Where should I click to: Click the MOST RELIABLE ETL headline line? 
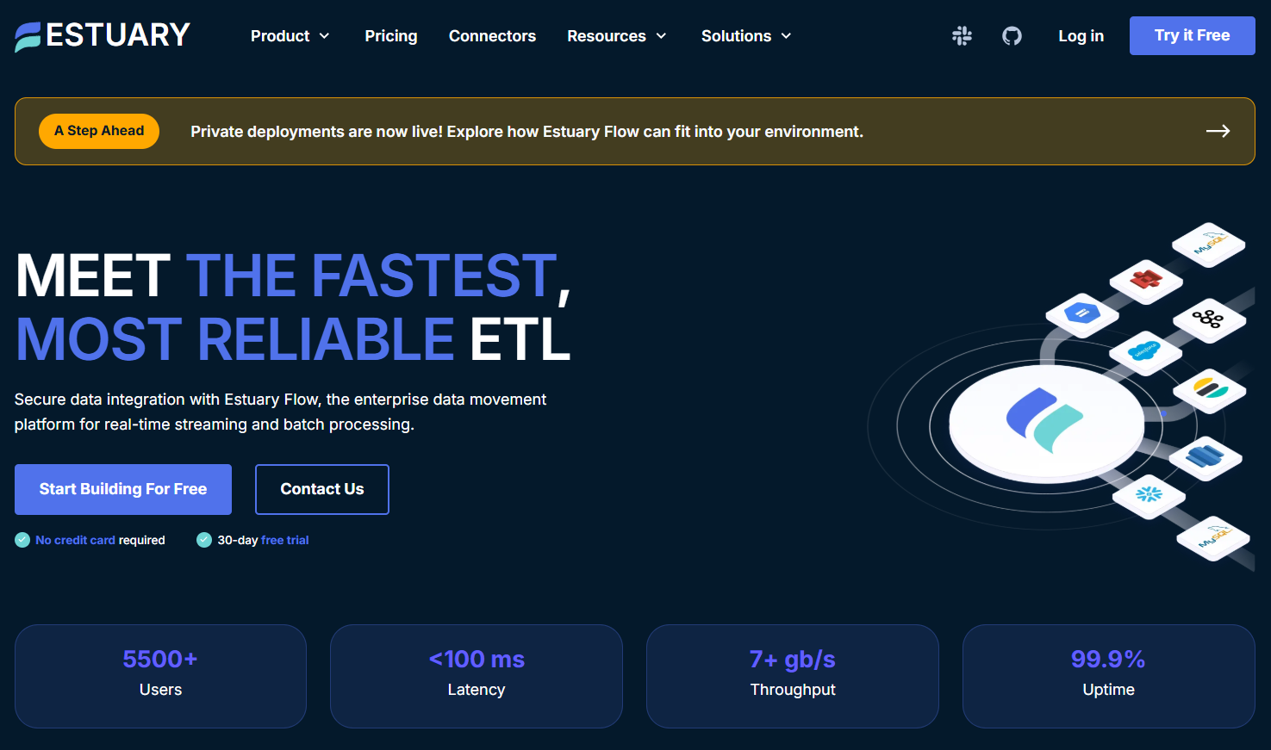[x=293, y=338]
